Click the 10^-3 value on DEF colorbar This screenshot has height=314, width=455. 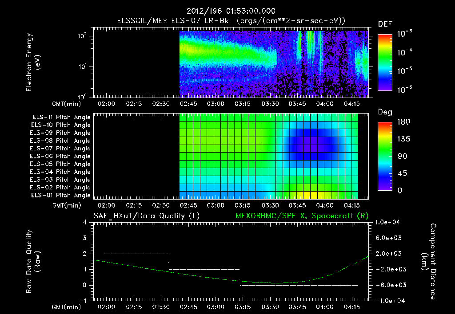404,34
